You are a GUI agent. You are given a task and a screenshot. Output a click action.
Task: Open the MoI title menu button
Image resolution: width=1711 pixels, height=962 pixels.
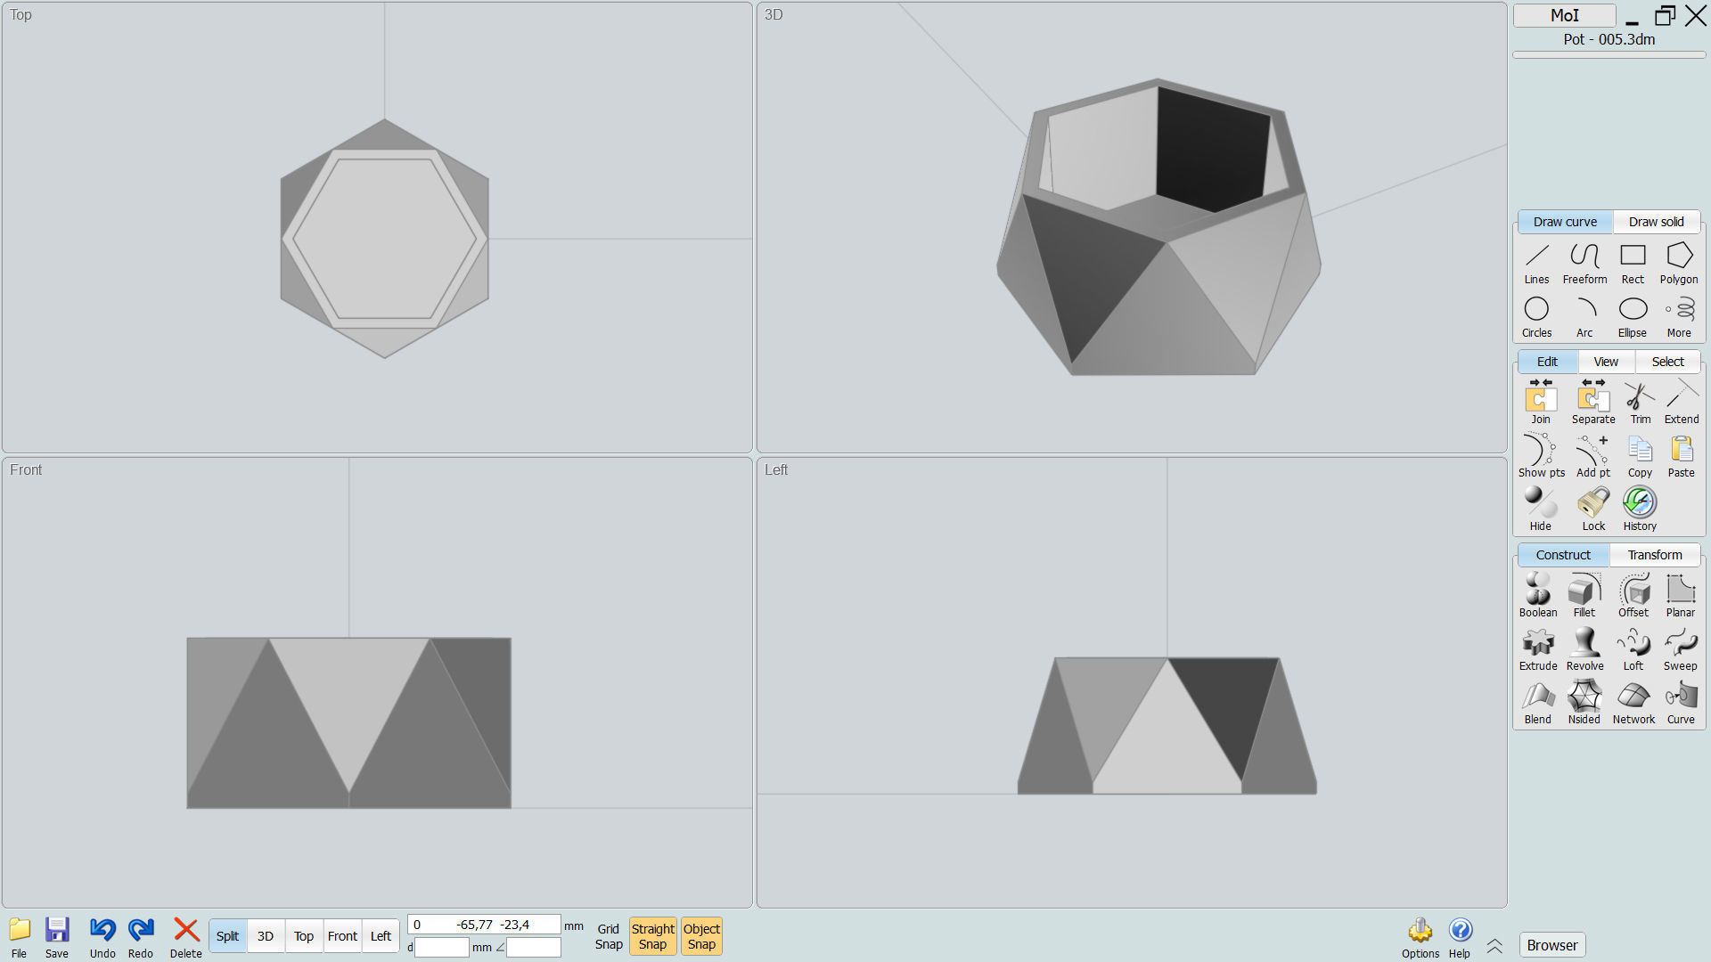tap(1565, 15)
